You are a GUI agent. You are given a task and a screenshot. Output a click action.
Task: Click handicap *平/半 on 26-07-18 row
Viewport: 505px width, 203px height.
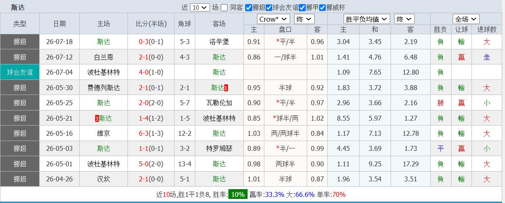pyautogui.click(x=286, y=42)
